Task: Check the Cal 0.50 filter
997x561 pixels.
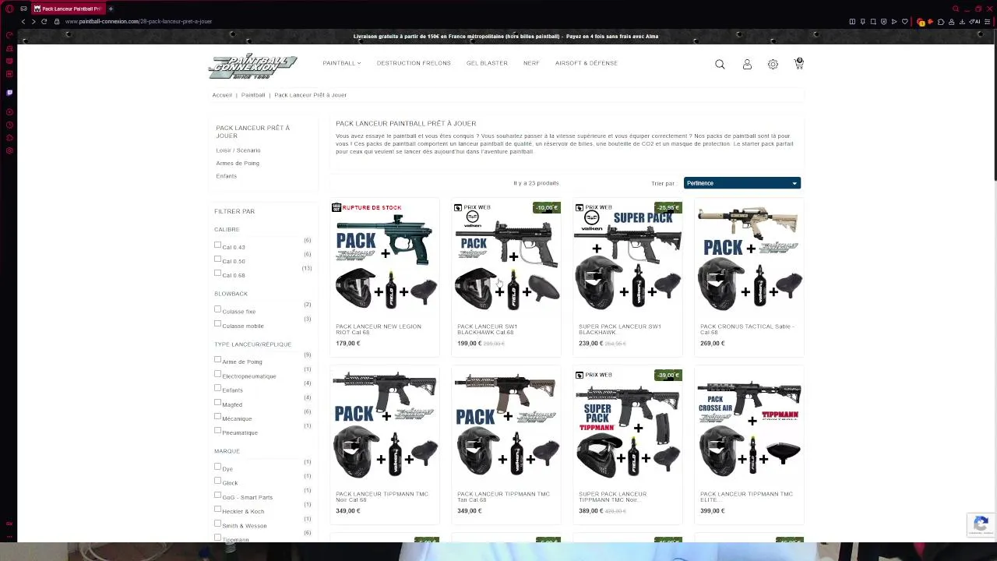Action: tap(217, 259)
